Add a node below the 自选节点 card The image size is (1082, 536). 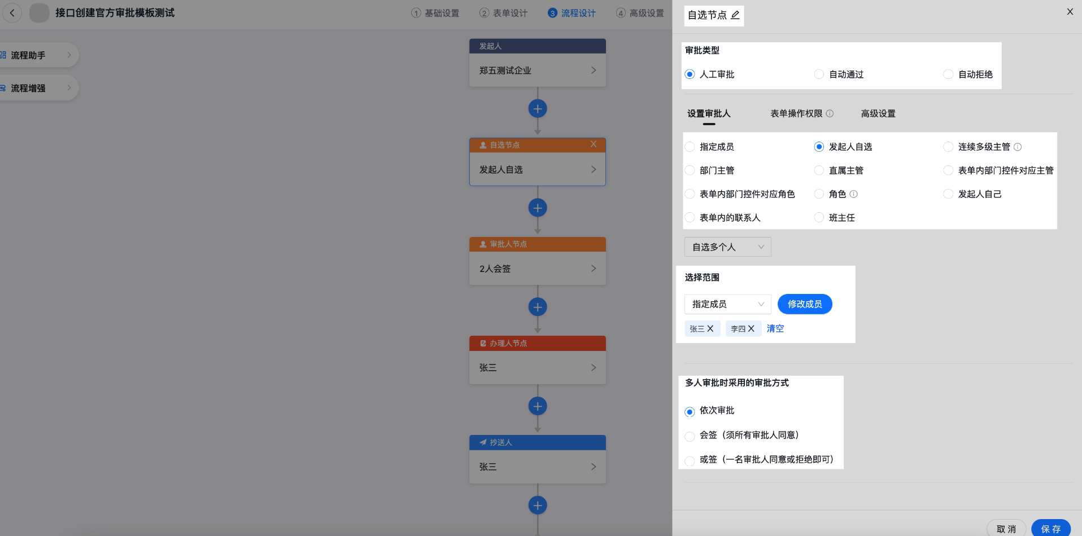(538, 208)
